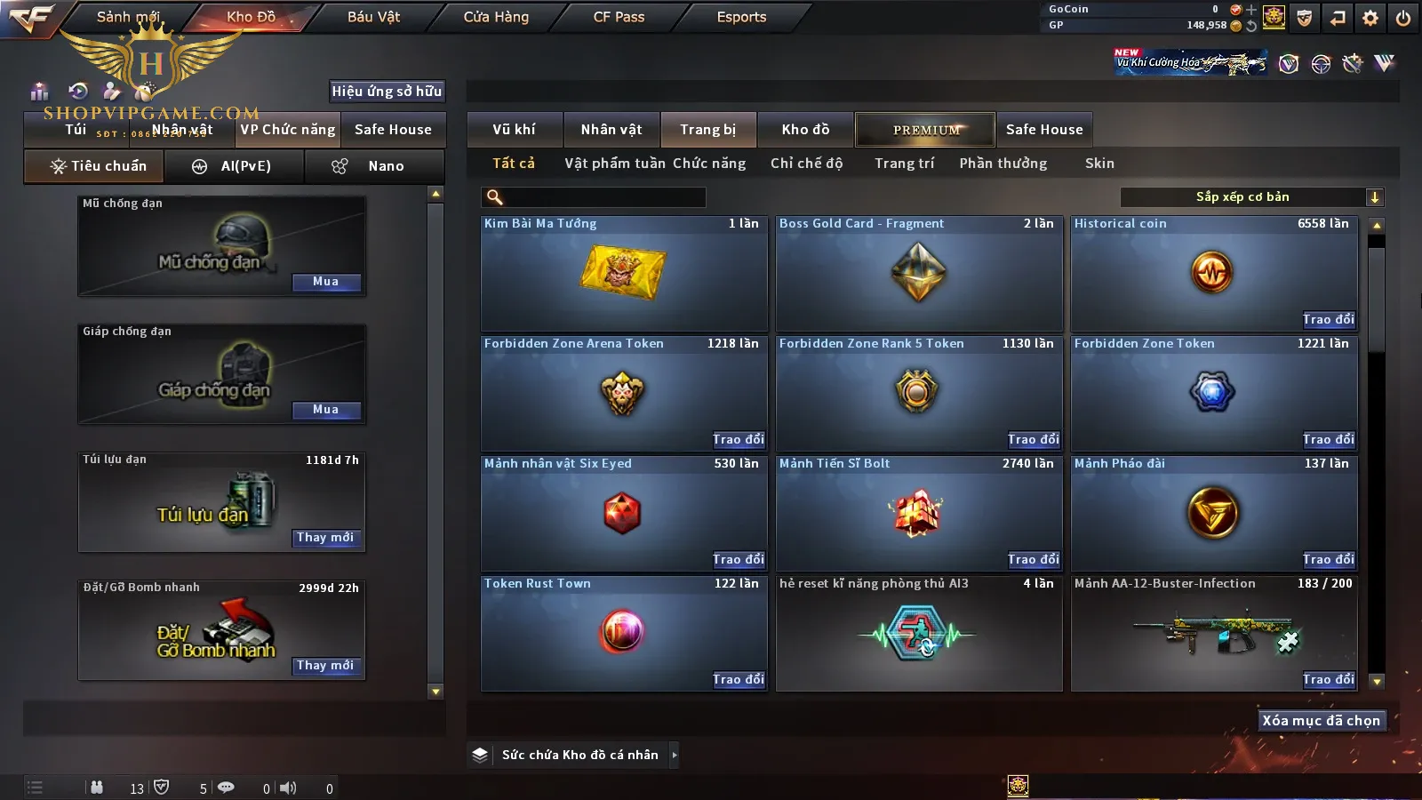Viewport: 1422px width, 800px height.
Task: Click the shield icon in top bar
Action: 1305,17
